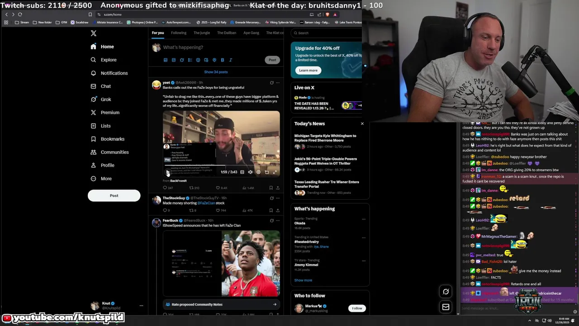
Task: Open more options for Okada trend
Action: click(x=364, y=219)
